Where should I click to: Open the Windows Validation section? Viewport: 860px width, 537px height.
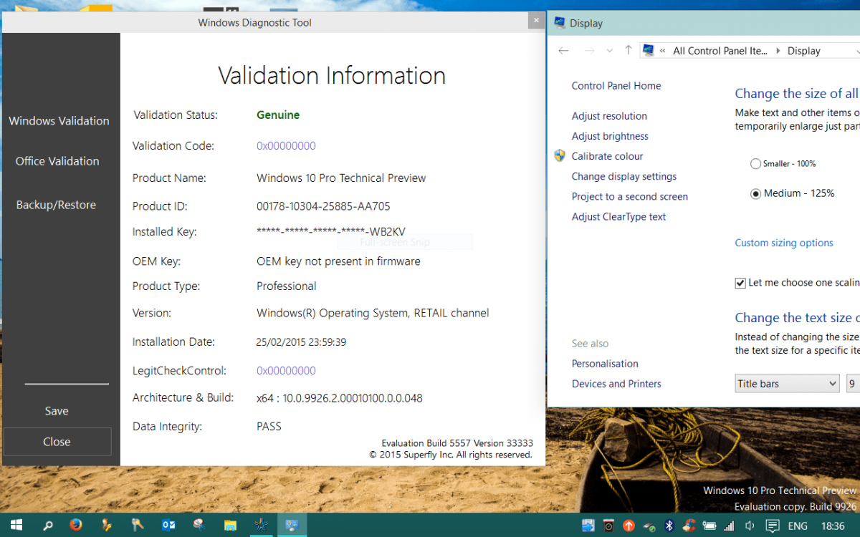pyautogui.click(x=59, y=121)
